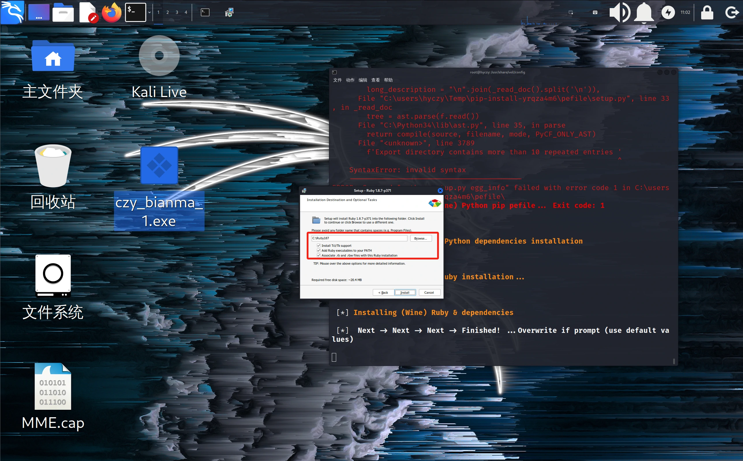Open the power manager lightning icon
Image resolution: width=743 pixels, height=461 pixels.
[x=668, y=12]
